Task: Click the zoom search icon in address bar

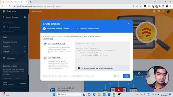Action: [x=134, y=6]
